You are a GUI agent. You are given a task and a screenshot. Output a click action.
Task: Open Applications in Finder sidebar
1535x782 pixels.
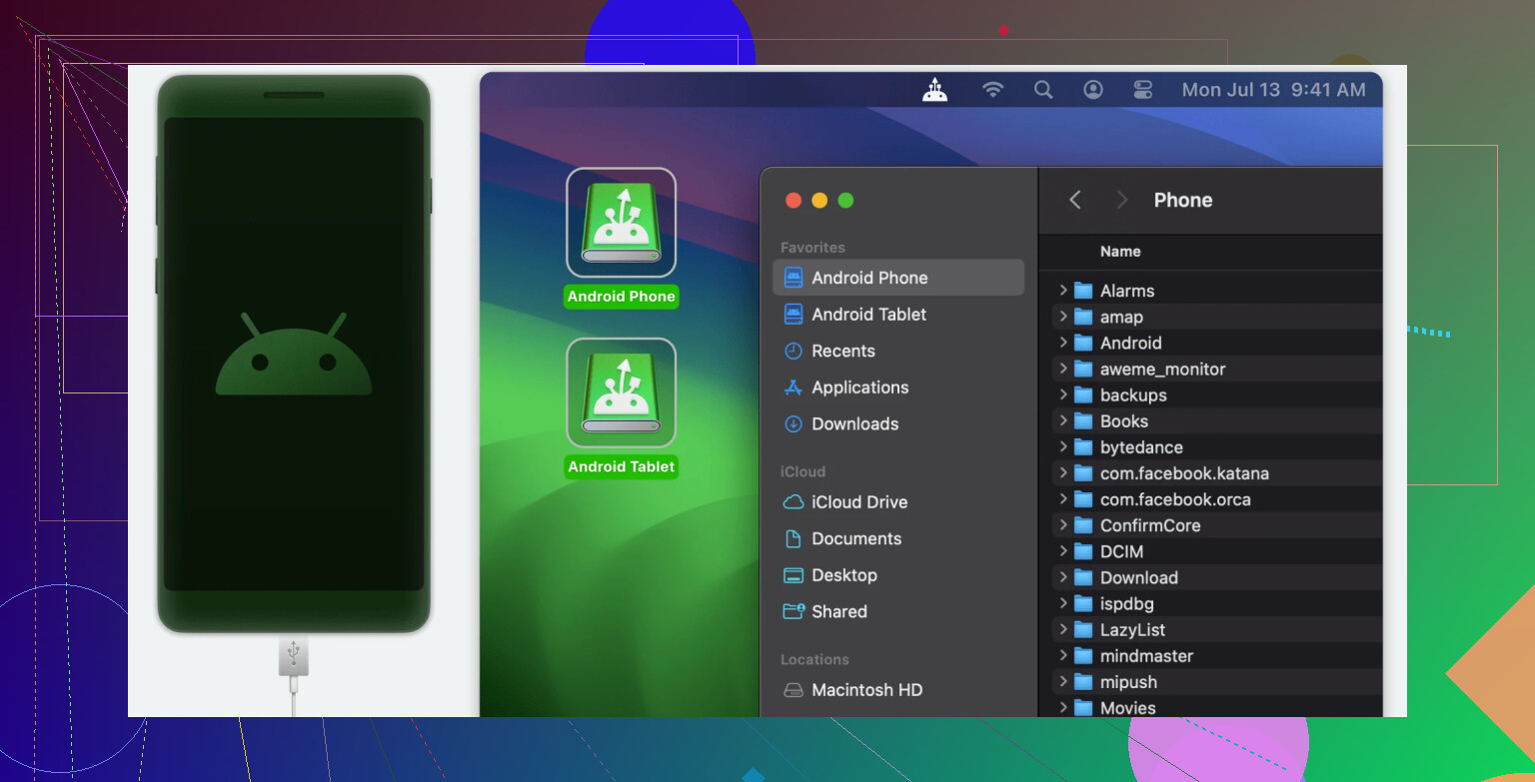point(898,388)
